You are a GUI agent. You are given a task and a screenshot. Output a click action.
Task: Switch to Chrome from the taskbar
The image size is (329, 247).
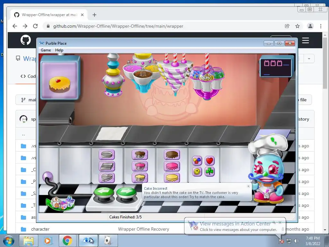[x=67, y=241]
